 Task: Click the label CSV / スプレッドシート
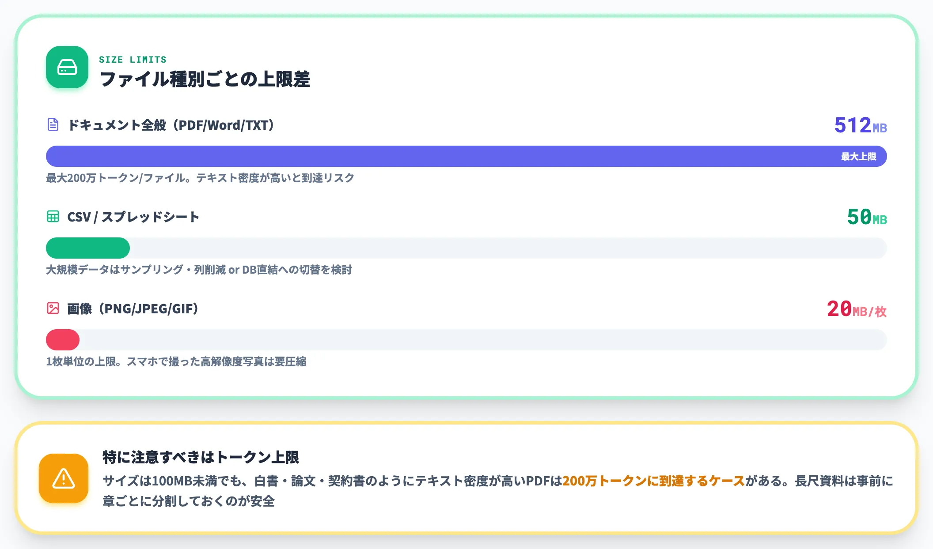[133, 217]
